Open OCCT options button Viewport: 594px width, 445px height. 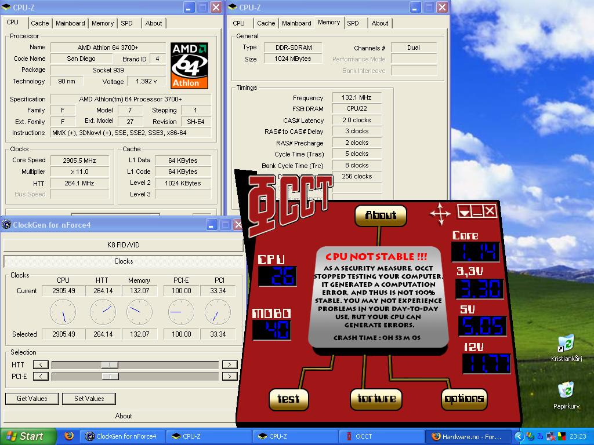click(464, 399)
